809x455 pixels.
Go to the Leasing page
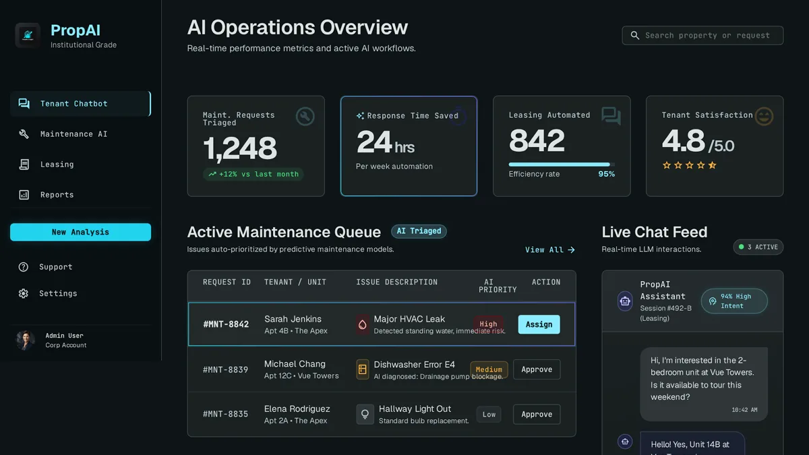point(80,164)
